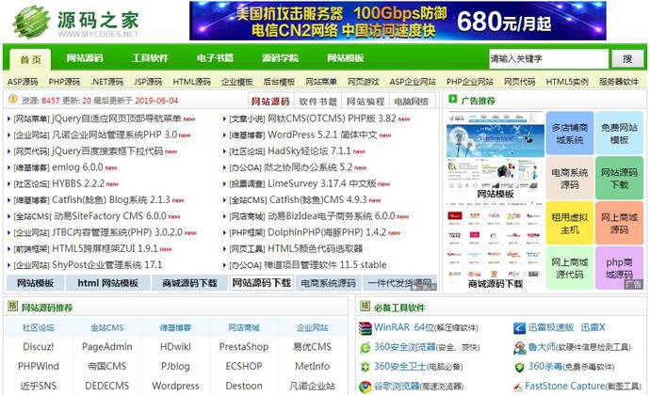
Task: Switch to the 软件书籍 content tab
Action: tap(318, 101)
